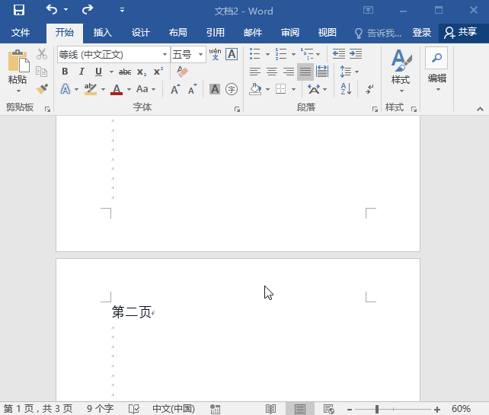Sort text with the A-Z icon
Screen dimensions: 489x415
click(346, 89)
